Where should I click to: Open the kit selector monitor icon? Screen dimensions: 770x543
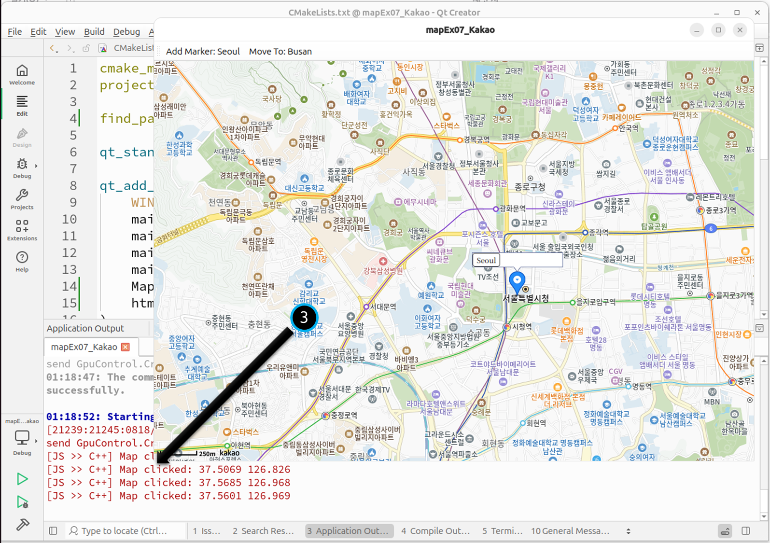(22, 437)
